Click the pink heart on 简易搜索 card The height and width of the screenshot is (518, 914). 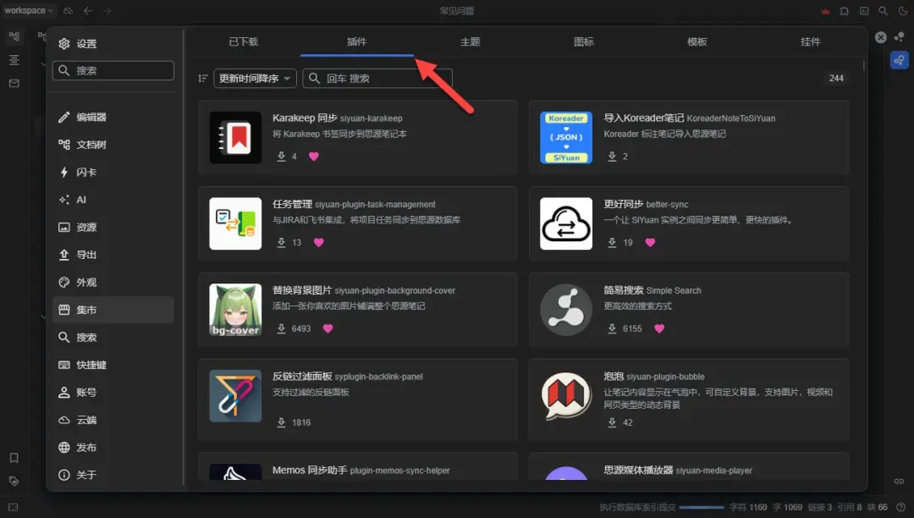point(659,328)
